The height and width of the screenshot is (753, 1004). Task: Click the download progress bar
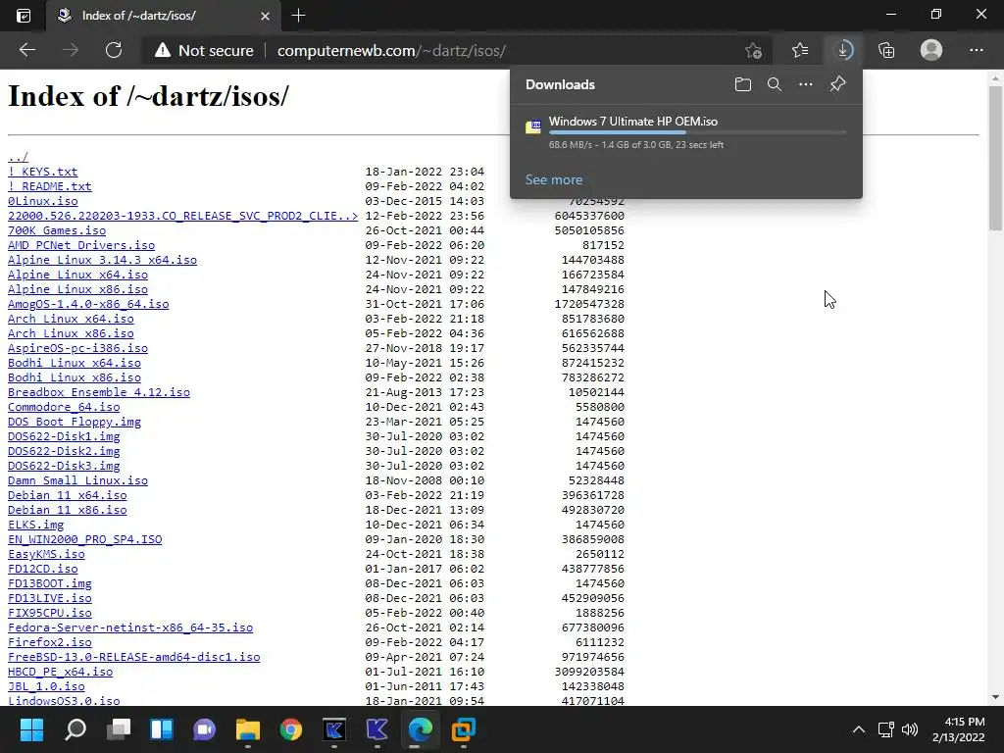(x=697, y=132)
